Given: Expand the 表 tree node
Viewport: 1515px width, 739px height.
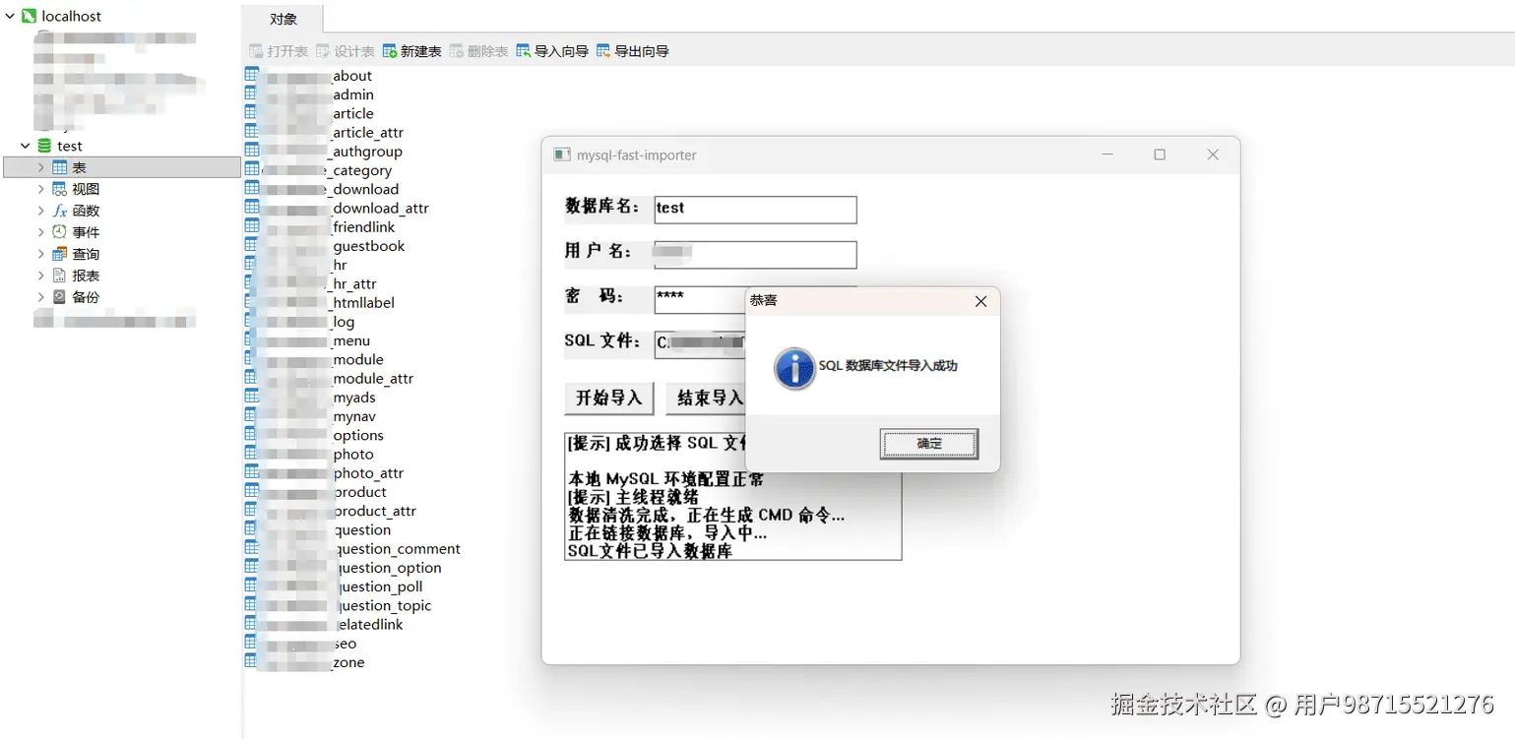Looking at the screenshot, I should [40, 167].
